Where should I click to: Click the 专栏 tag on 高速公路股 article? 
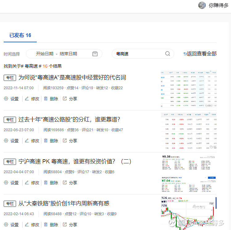tap(10, 120)
